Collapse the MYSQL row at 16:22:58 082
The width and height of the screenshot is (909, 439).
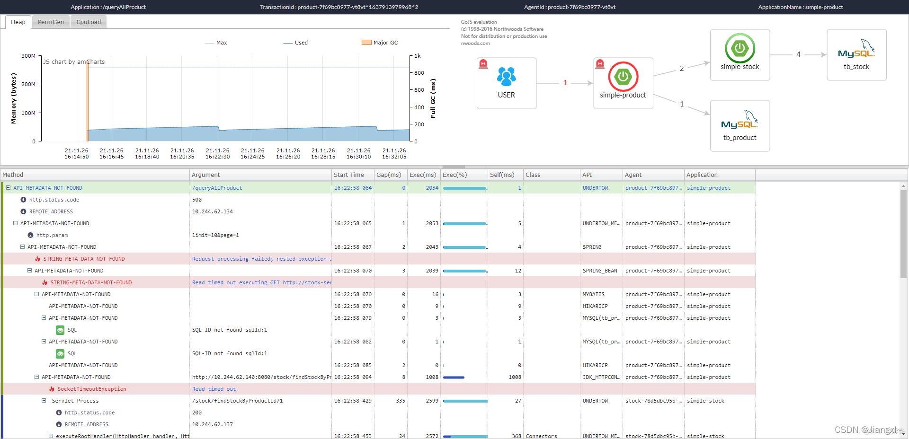(44, 342)
